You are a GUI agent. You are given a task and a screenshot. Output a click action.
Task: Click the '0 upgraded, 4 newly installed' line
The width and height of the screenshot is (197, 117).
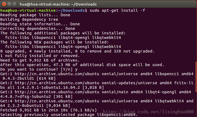77,51
